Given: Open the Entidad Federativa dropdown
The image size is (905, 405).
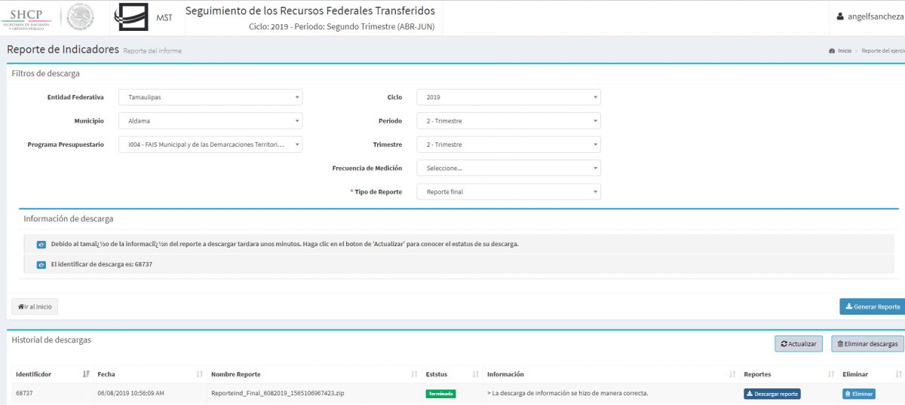Looking at the screenshot, I should click(210, 97).
